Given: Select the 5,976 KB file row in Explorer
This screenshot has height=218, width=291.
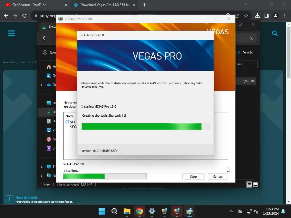Looking at the screenshot, I should tap(246, 81).
